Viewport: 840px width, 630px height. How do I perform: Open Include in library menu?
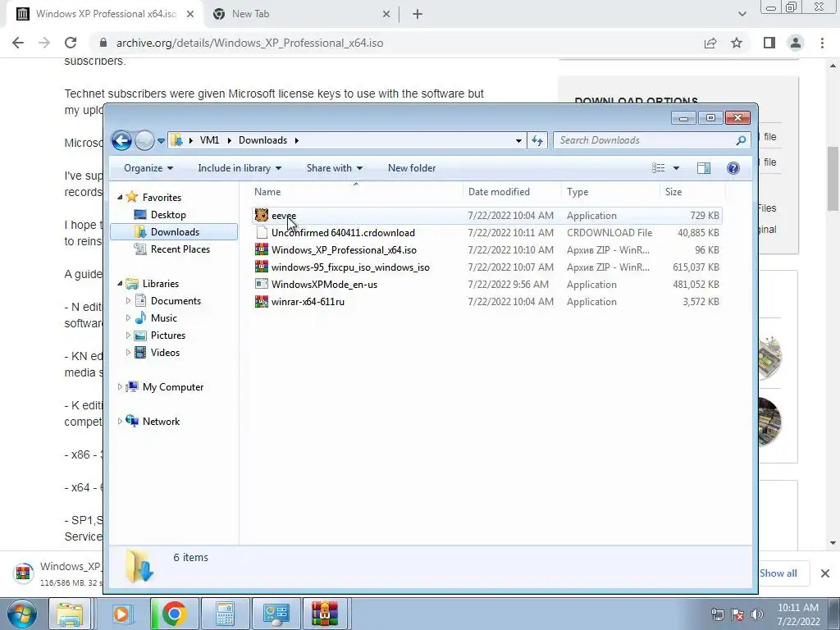pyautogui.click(x=240, y=168)
